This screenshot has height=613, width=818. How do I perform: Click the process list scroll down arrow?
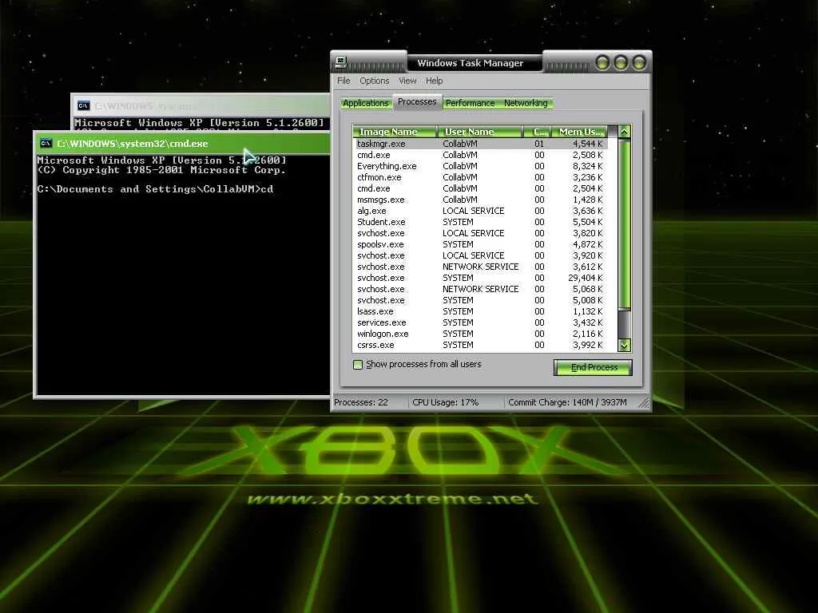click(624, 345)
